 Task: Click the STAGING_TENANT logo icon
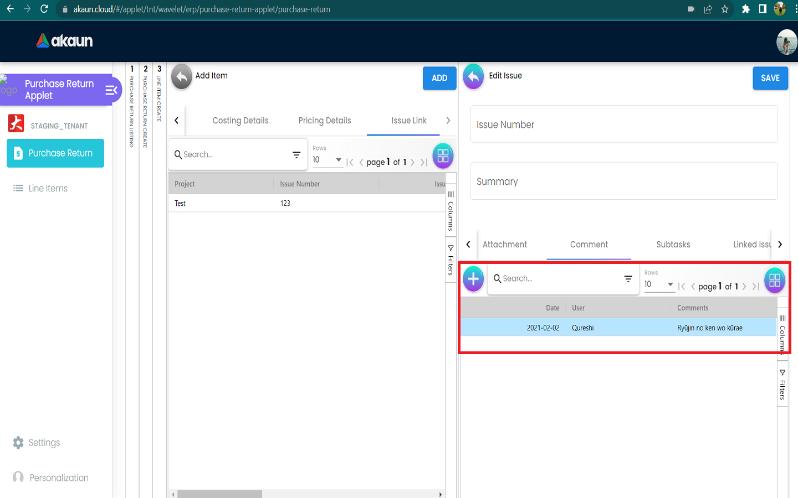click(x=16, y=123)
